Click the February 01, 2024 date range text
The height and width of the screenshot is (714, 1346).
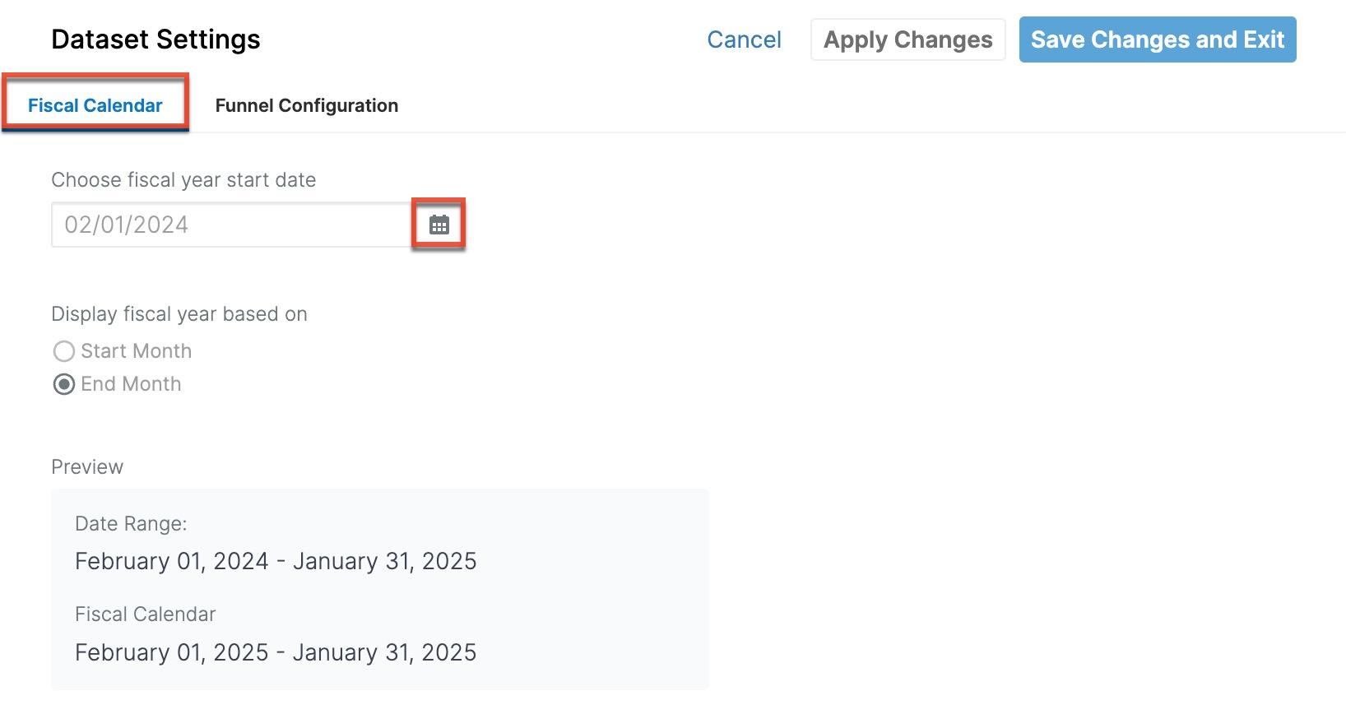276,561
